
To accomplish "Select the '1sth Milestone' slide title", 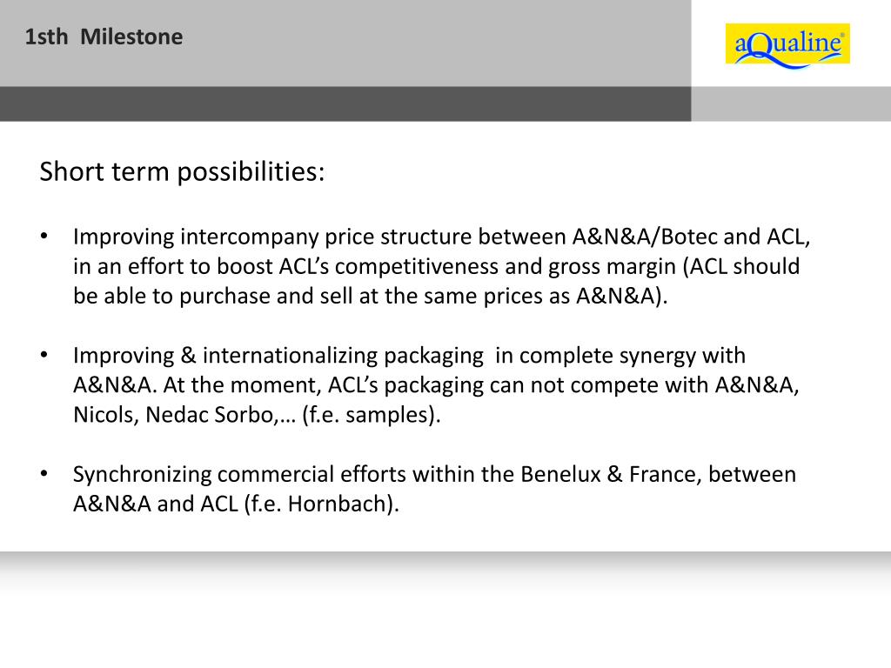I will [104, 37].
